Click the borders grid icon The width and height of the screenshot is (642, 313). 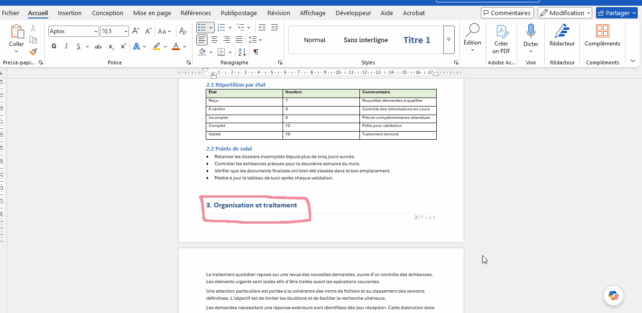[x=221, y=52]
